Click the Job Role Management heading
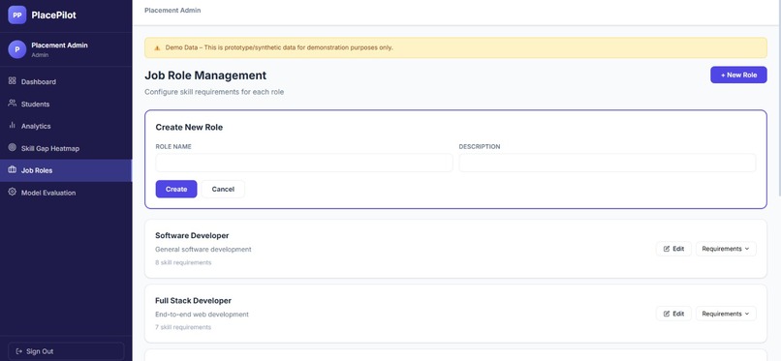 205,75
